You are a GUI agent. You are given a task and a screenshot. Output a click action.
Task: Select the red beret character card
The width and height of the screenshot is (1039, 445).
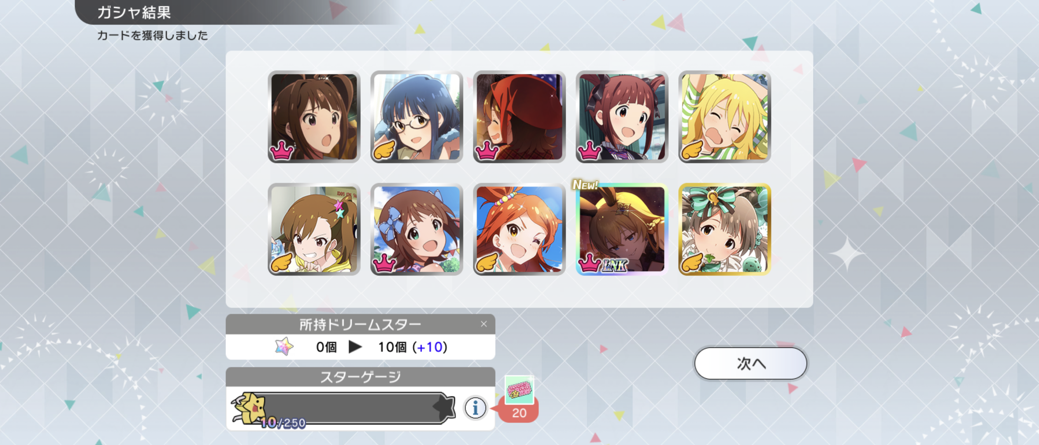[519, 117]
